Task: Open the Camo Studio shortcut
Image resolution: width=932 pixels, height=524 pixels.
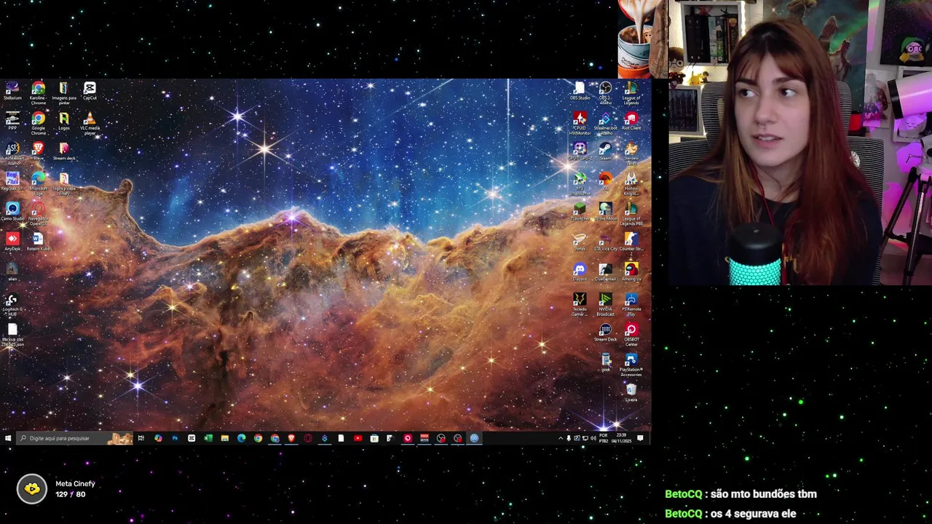Action: (12, 212)
